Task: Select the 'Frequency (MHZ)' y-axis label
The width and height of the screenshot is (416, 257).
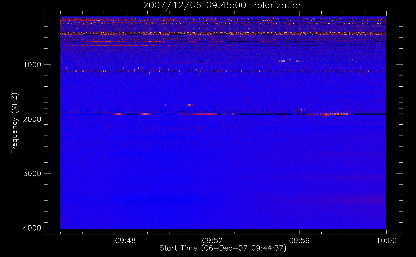Action: click(x=14, y=123)
